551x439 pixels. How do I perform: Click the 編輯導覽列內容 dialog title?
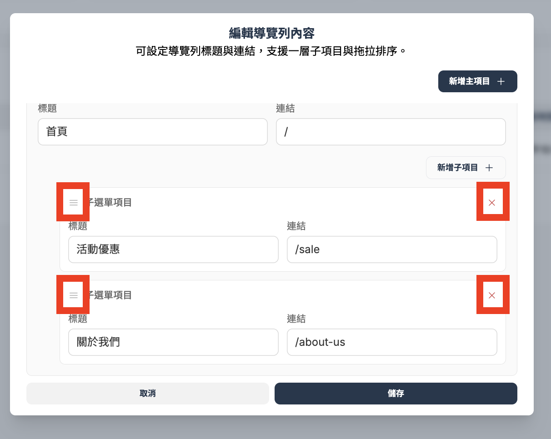pos(271,33)
